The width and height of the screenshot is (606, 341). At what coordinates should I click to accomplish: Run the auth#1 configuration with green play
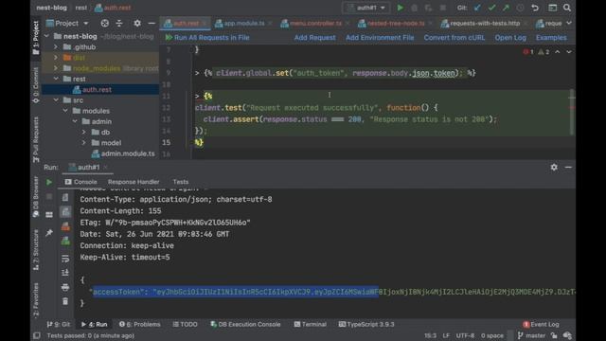coord(400,8)
